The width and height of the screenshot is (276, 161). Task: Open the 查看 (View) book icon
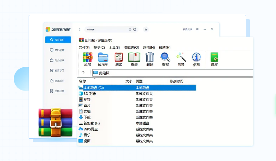point(134,57)
